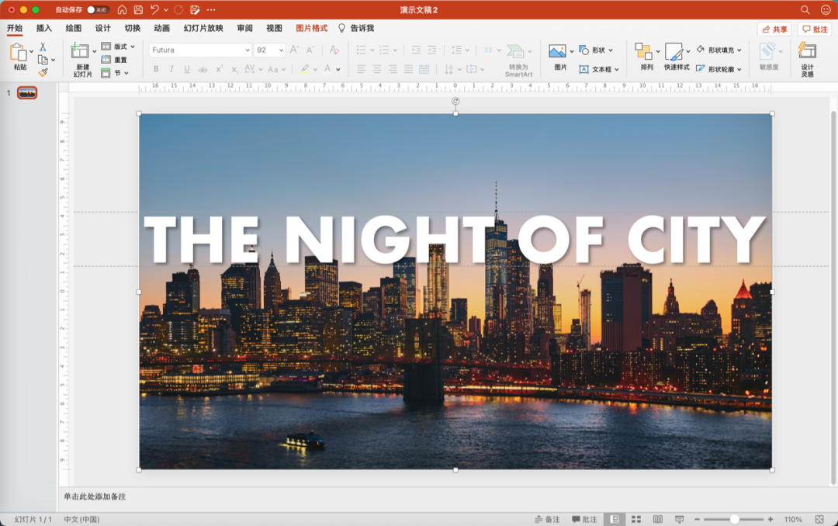Open the 形状轮廓 outline dropdown
The image size is (838, 526).
coord(719,69)
